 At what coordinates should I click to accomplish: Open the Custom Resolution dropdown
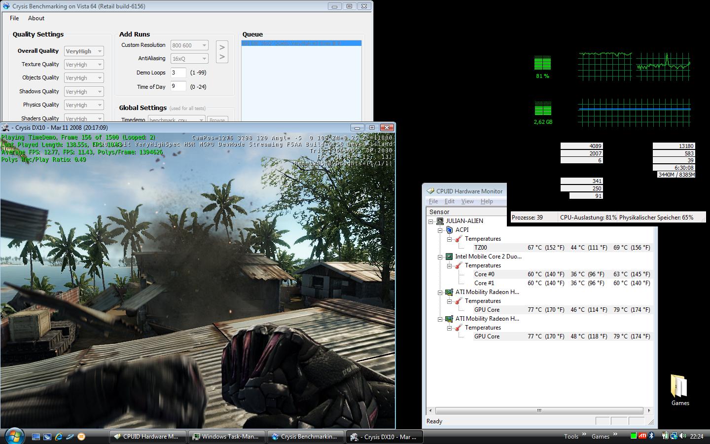pyautogui.click(x=189, y=45)
